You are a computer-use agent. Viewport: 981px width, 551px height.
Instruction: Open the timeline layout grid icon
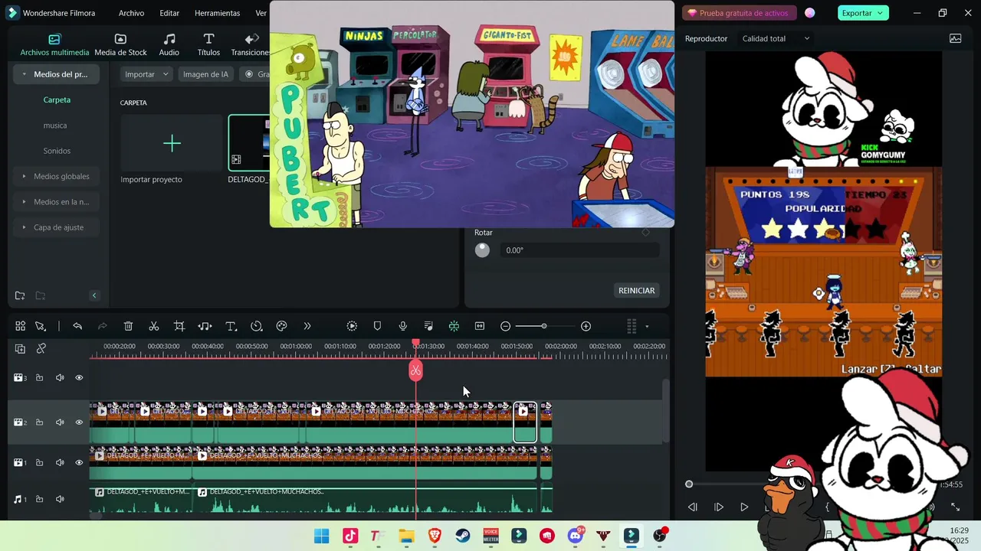[21, 326]
